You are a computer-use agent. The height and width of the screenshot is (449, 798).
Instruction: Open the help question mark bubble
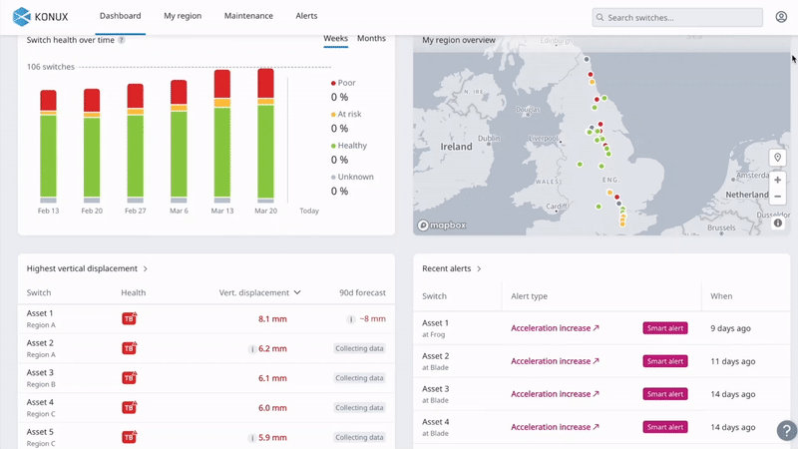click(786, 430)
